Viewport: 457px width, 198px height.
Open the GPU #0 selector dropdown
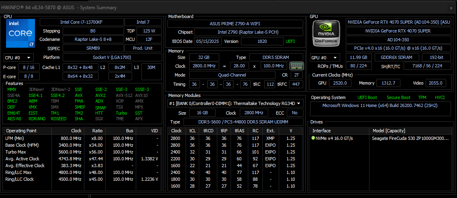[x=326, y=58]
